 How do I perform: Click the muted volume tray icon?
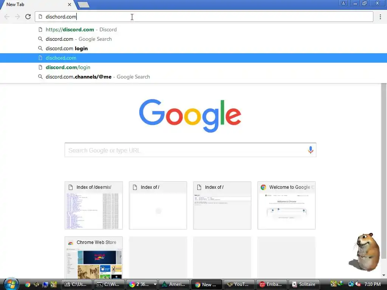point(358,284)
